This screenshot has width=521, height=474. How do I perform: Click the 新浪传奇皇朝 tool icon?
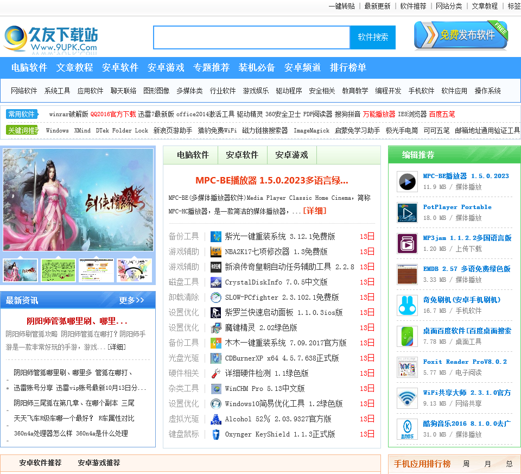[x=216, y=267]
